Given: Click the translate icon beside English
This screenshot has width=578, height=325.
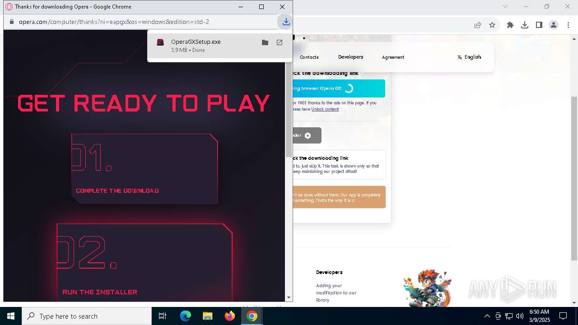Looking at the screenshot, I should pyautogui.click(x=460, y=57).
